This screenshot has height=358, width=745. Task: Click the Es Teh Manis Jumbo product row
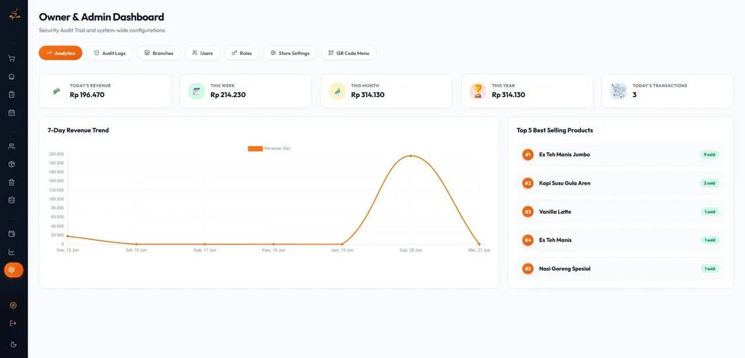pyautogui.click(x=621, y=155)
